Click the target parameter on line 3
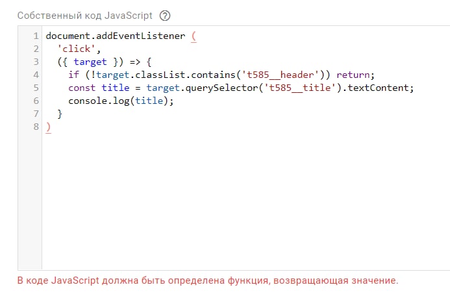Screen dimensions: 450x298 tap(90, 62)
